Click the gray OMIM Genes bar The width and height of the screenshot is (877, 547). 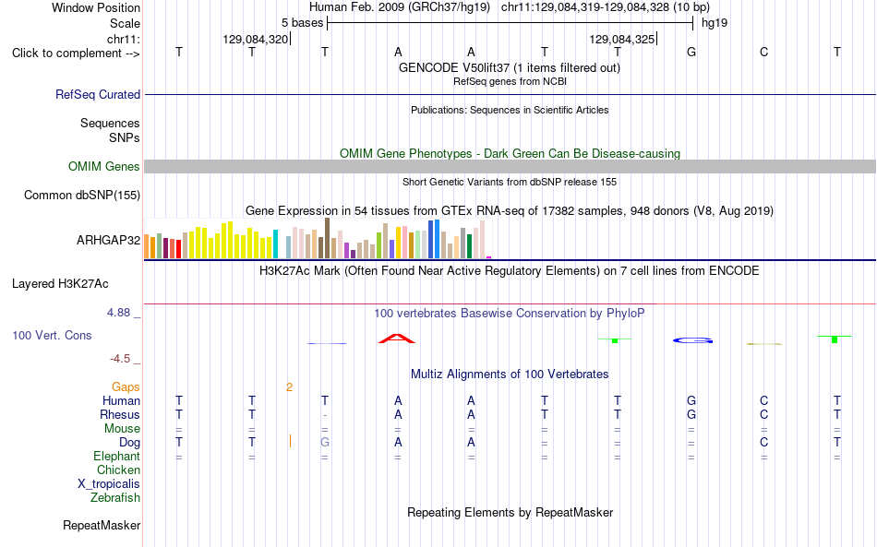tap(510, 167)
